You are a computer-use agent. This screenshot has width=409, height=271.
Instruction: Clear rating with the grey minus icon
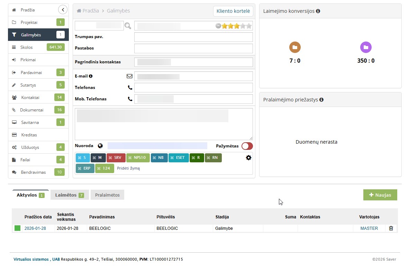[x=218, y=26]
